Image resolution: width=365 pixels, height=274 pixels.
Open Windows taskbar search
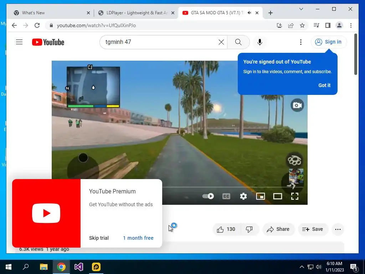coord(26,267)
